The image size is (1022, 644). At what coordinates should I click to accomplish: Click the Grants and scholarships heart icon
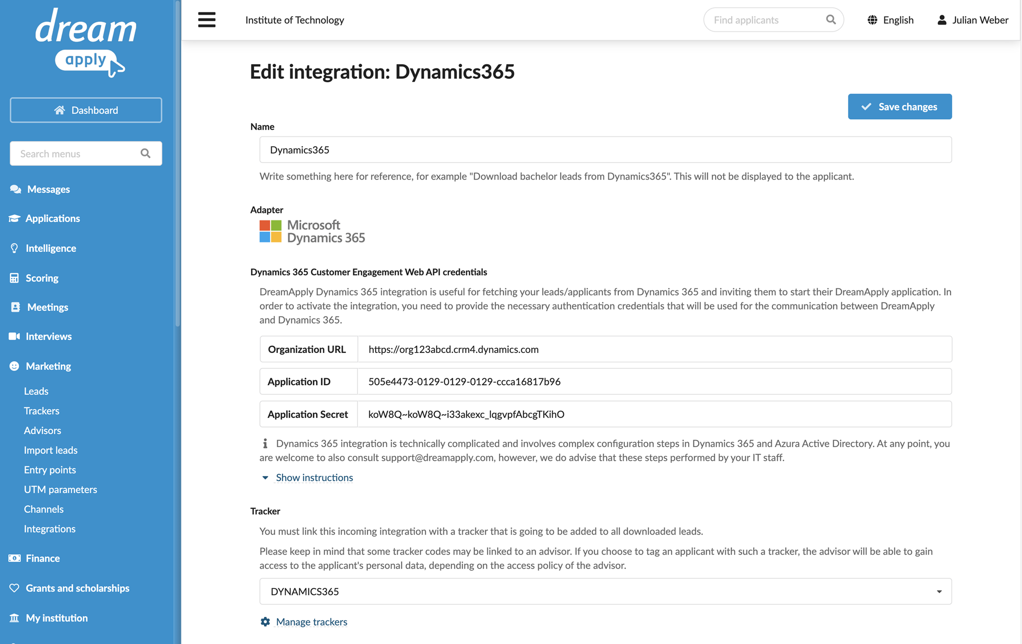point(14,588)
